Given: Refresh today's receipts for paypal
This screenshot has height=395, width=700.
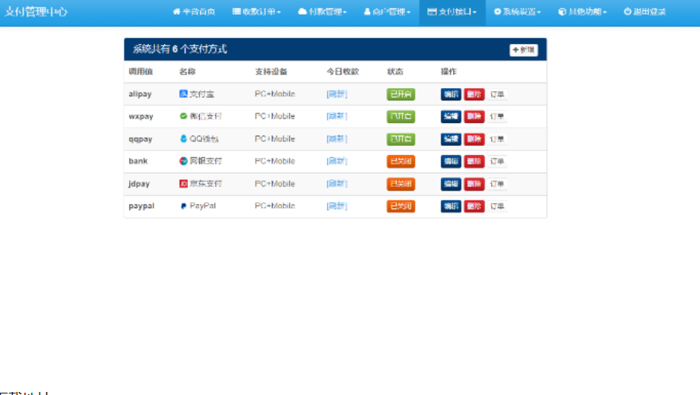Looking at the screenshot, I should click(x=337, y=206).
